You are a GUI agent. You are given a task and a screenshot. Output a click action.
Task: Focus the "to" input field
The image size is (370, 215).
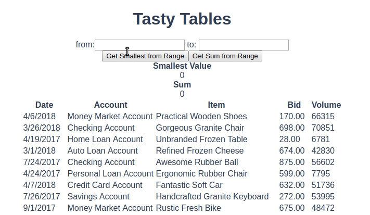click(244, 45)
